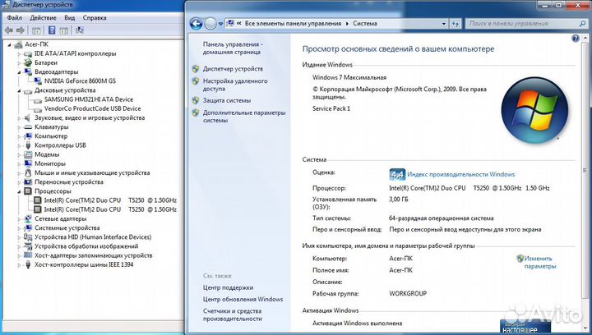The width and height of the screenshot is (592, 335).
Task: Click the Мониторы monitor icon
Action: pyautogui.click(x=28, y=163)
